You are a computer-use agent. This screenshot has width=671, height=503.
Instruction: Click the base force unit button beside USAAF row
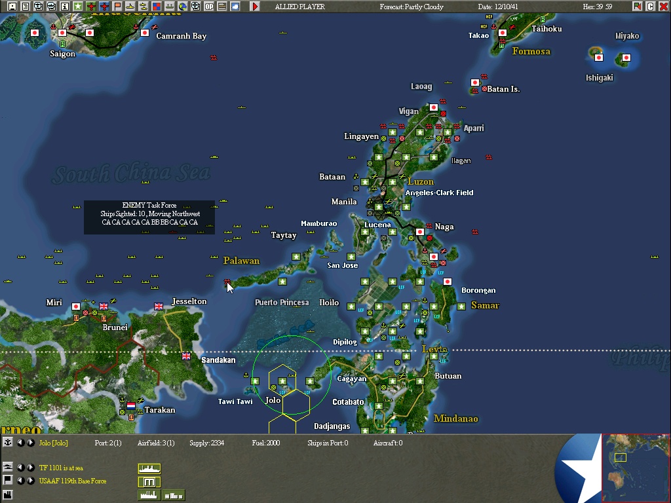(149, 482)
